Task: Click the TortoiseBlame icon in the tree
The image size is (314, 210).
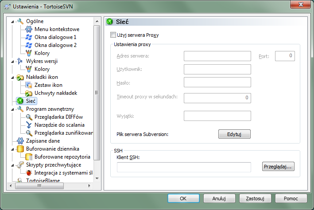Action: [x=20, y=180]
